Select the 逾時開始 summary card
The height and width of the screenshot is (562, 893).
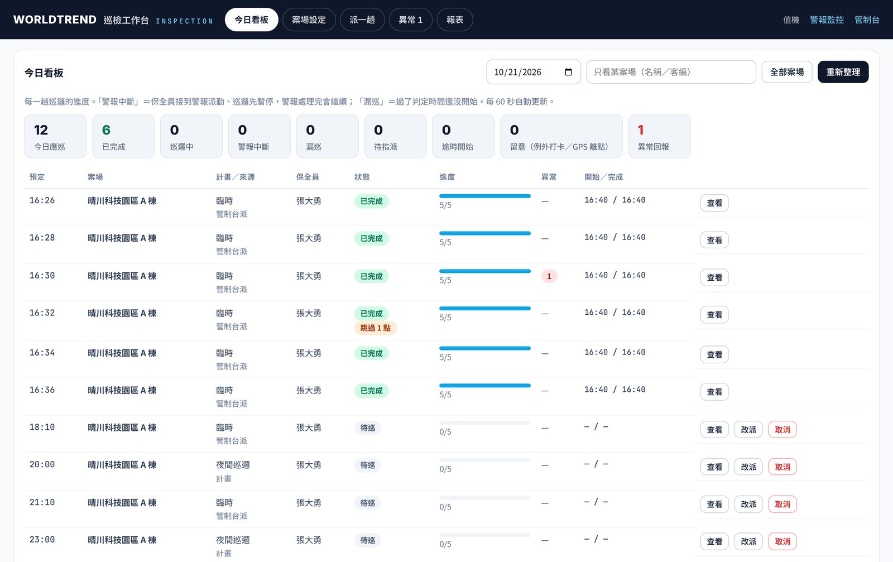(463, 136)
